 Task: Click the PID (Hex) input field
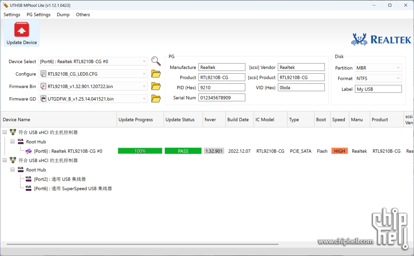click(222, 88)
